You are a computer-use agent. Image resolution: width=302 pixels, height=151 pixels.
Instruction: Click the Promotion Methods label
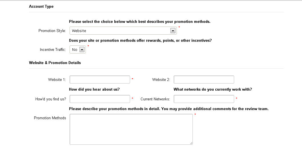[50, 118]
